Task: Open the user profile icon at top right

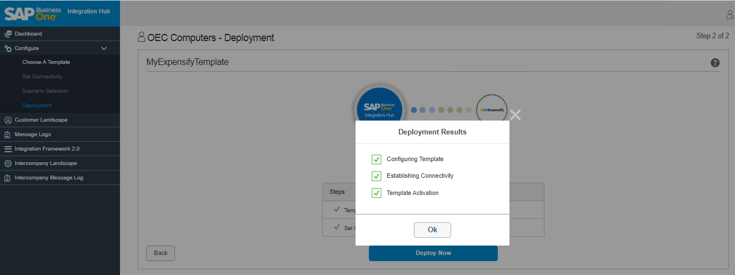Action: click(x=730, y=14)
